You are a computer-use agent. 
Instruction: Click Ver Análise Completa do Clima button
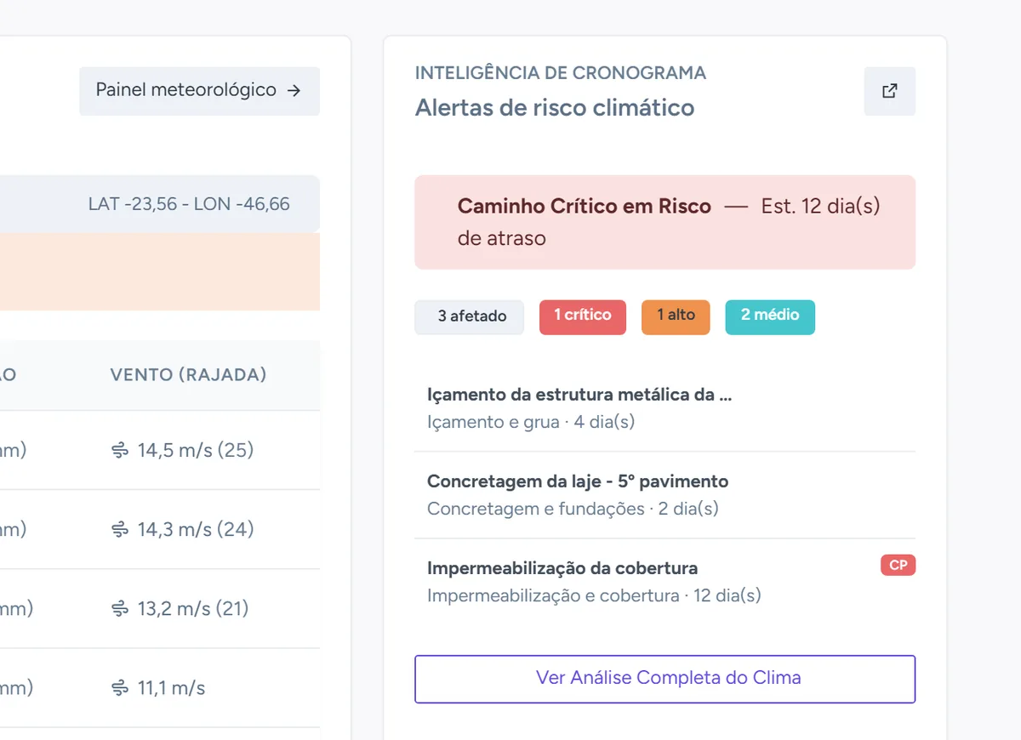665,679
